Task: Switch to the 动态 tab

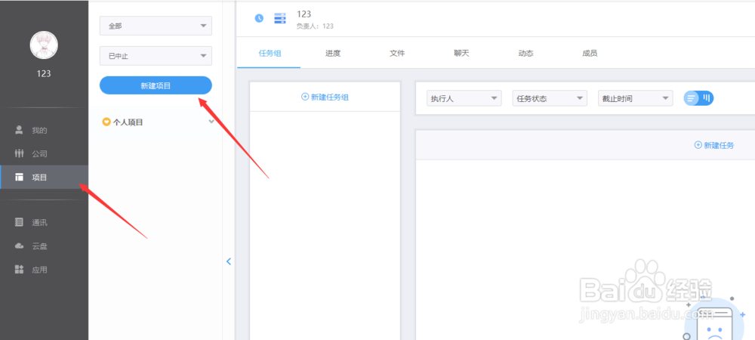Action: (x=525, y=54)
